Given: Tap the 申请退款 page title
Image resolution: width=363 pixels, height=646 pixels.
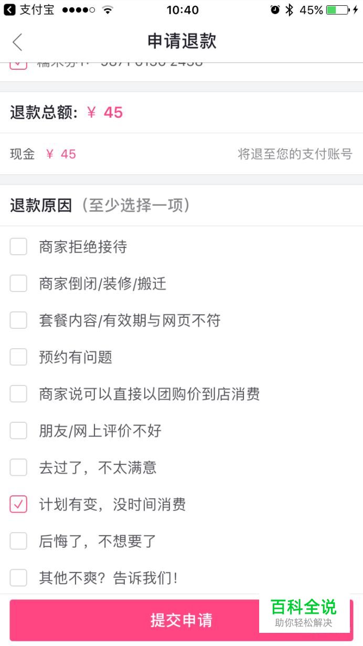Looking at the screenshot, I should click(x=181, y=41).
